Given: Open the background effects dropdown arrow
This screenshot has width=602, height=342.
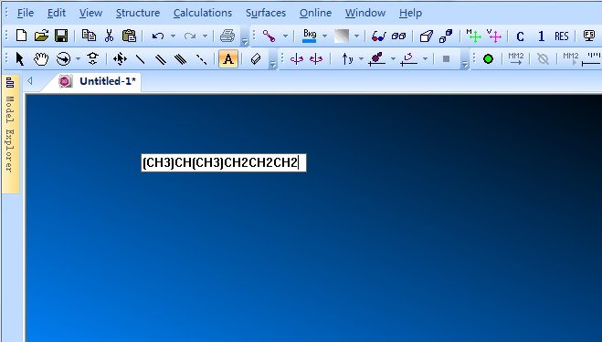Looking at the screenshot, I should click(356, 36).
